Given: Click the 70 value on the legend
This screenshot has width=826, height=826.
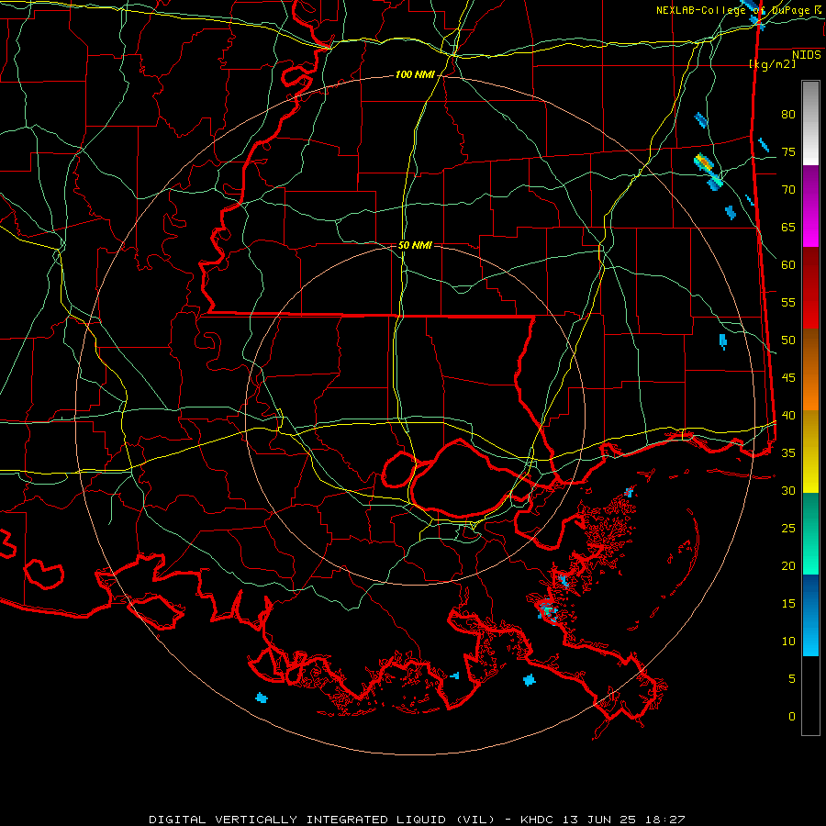Looking at the screenshot, I should 788,190.
